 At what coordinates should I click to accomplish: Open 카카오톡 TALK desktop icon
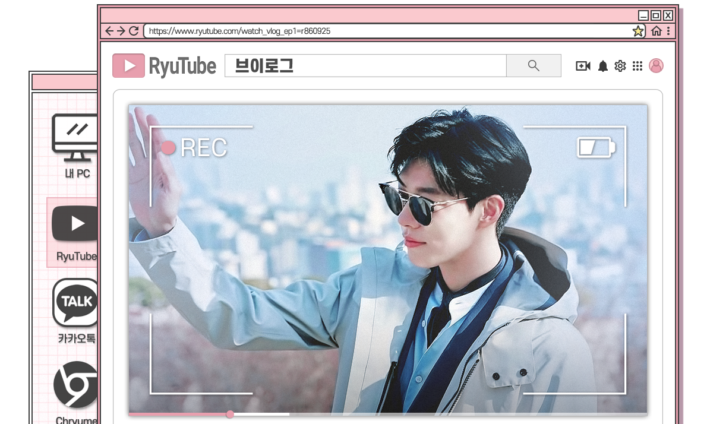[x=75, y=311]
